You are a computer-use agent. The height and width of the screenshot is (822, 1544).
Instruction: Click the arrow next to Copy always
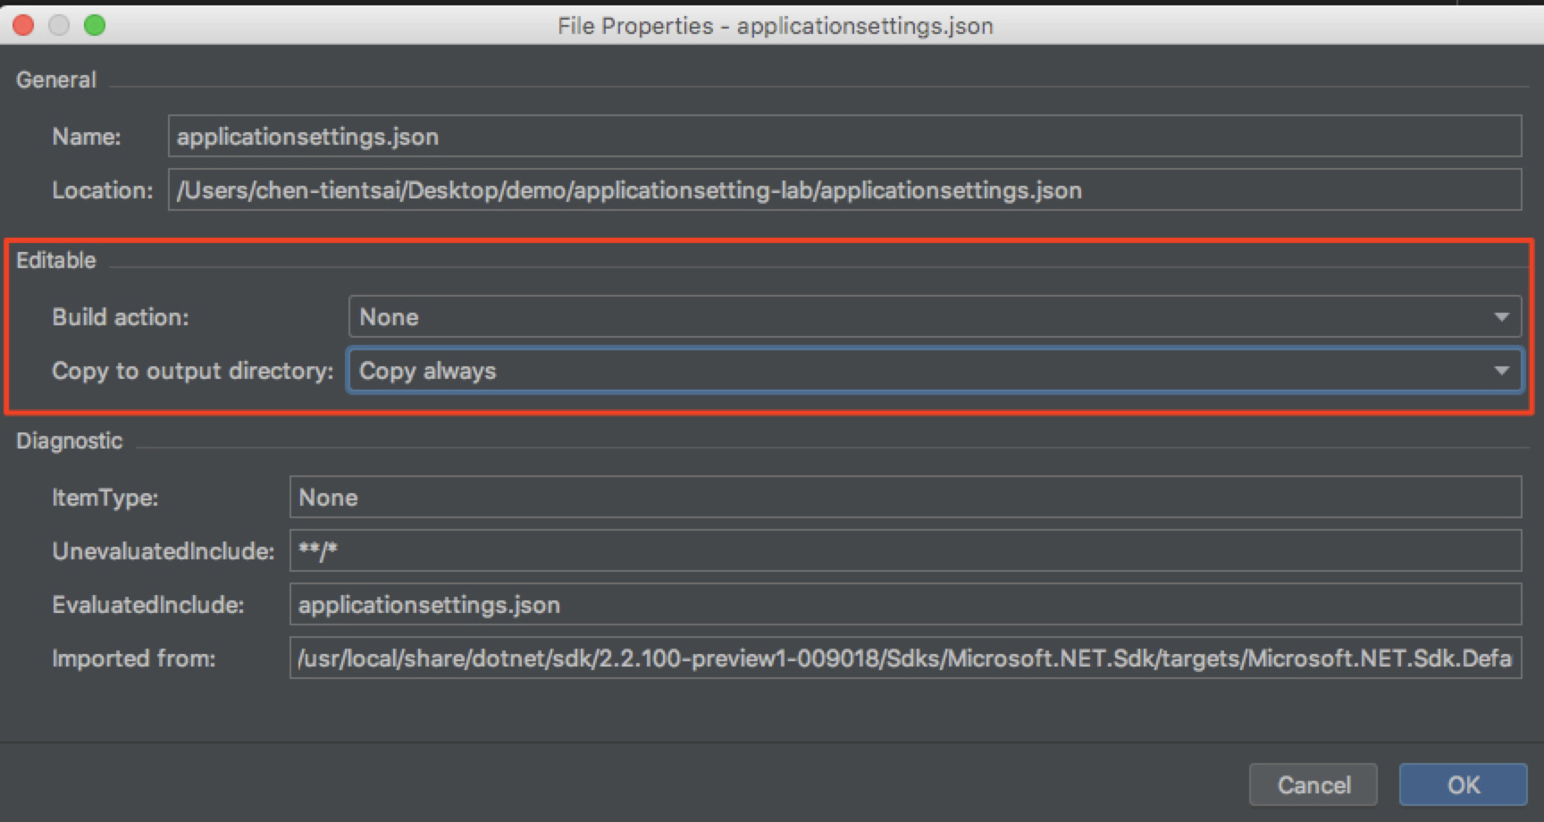point(1501,371)
